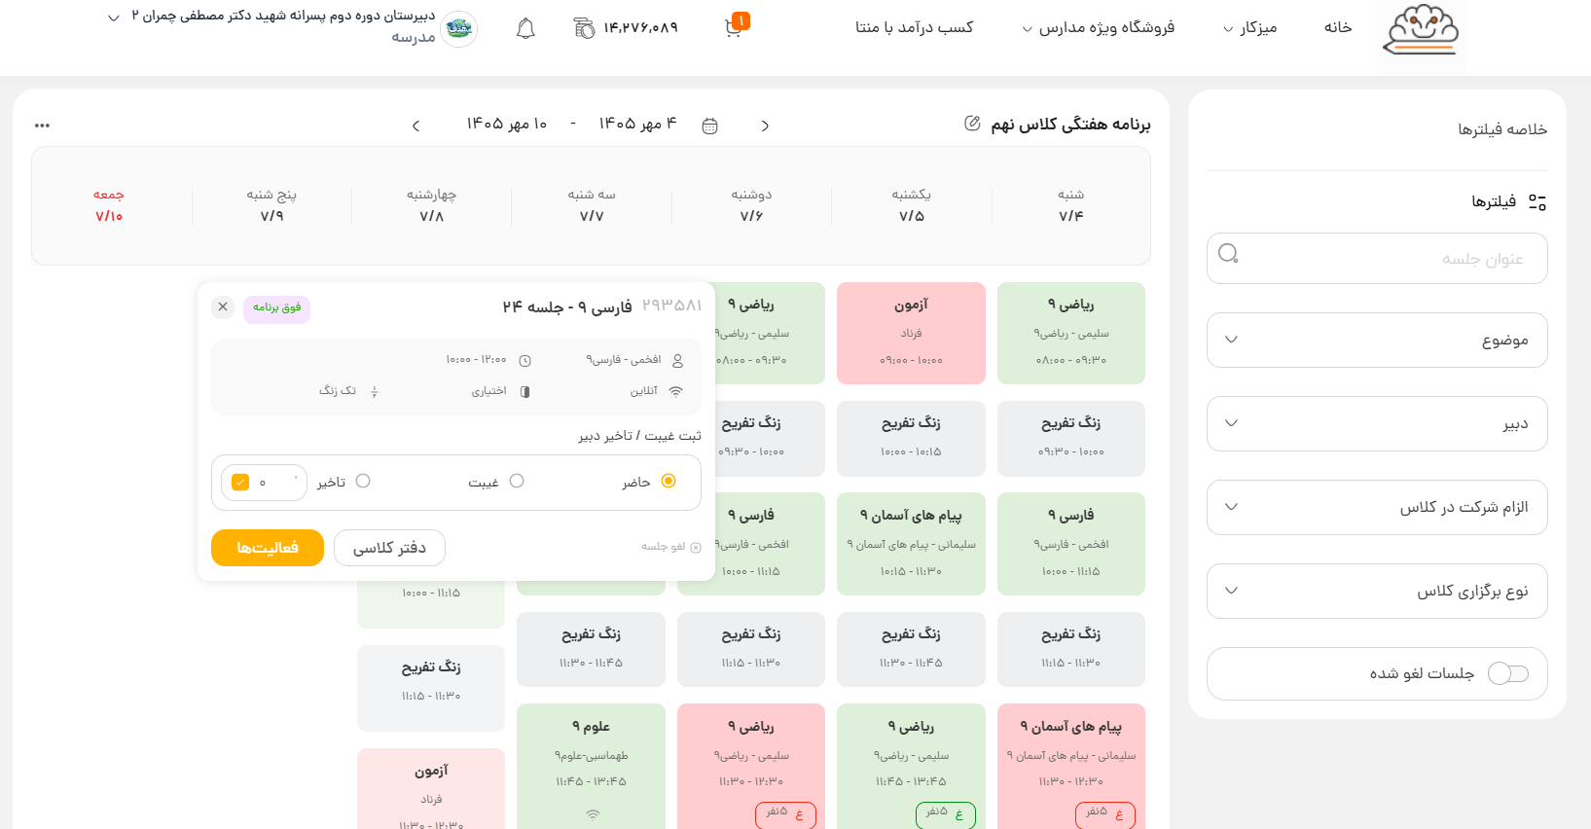This screenshot has width=1591, height=829.
Task: Click the فعالیت‌ها button
Action: click(268, 548)
